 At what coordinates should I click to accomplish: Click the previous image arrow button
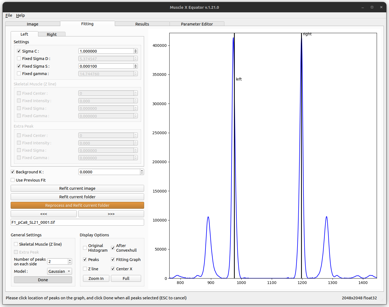click(x=44, y=214)
